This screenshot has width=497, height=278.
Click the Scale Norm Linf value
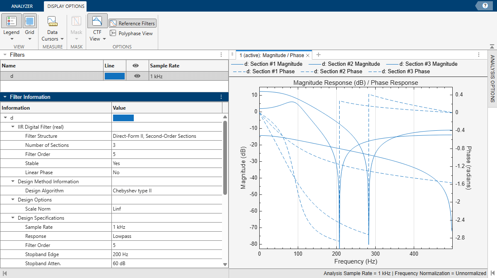(x=118, y=209)
